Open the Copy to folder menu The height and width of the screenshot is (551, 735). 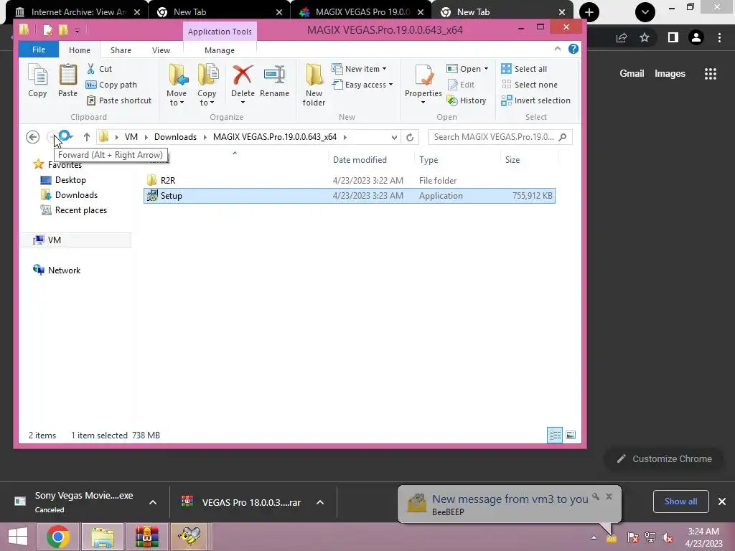[207, 85]
